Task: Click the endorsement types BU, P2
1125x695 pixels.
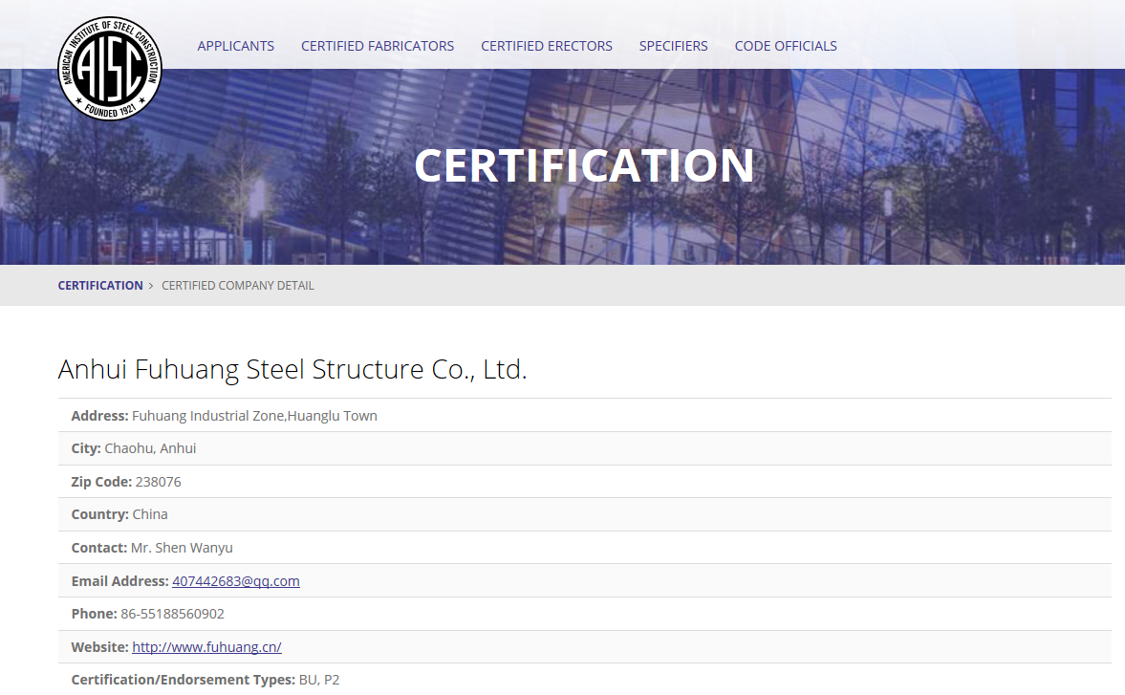Action: point(319,680)
